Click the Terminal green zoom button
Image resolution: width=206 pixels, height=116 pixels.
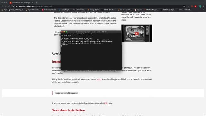click(x=66, y=32)
